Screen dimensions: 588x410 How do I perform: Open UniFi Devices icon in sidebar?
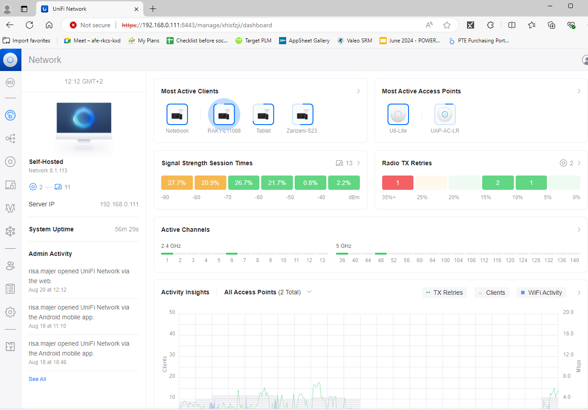[x=10, y=162]
